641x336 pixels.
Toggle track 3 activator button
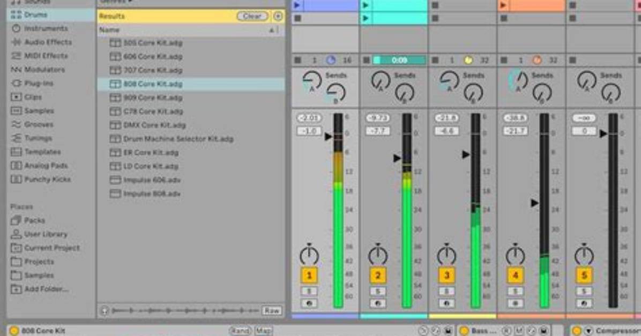(x=446, y=276)
